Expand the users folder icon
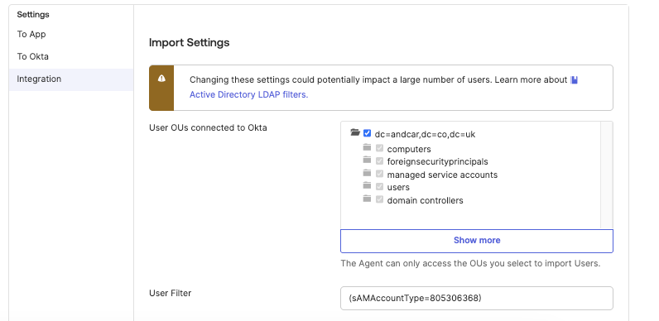 click(368, 185)
